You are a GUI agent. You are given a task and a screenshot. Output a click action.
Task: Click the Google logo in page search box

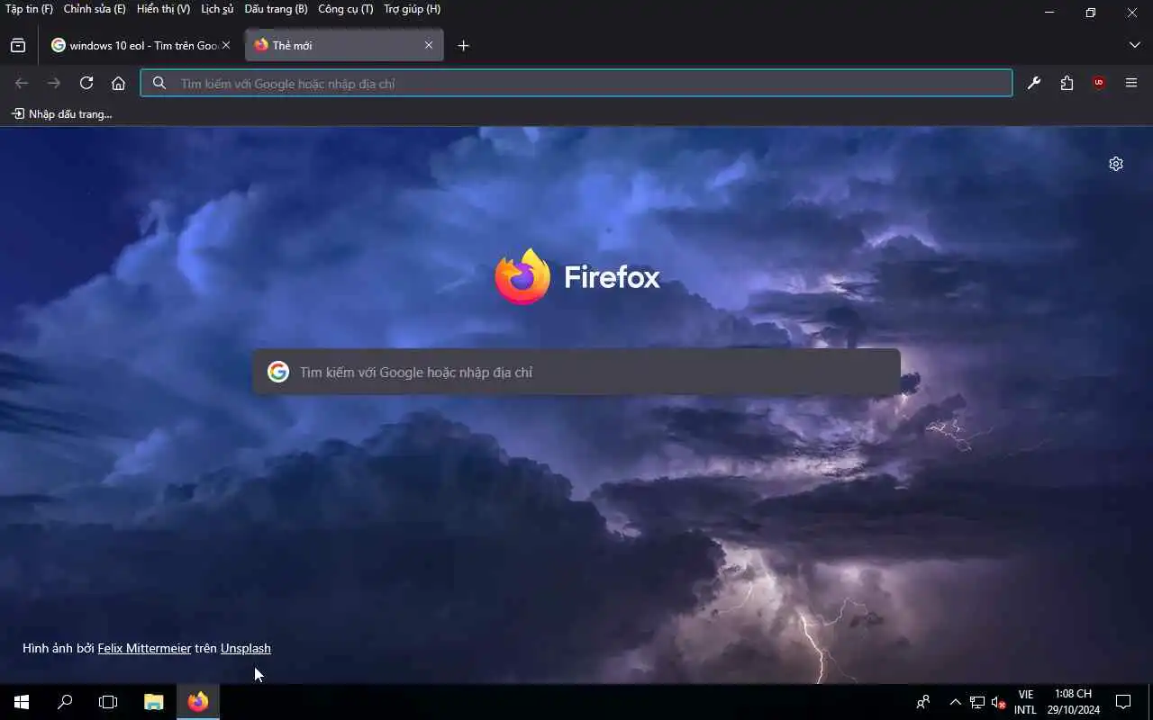point(278,372)
